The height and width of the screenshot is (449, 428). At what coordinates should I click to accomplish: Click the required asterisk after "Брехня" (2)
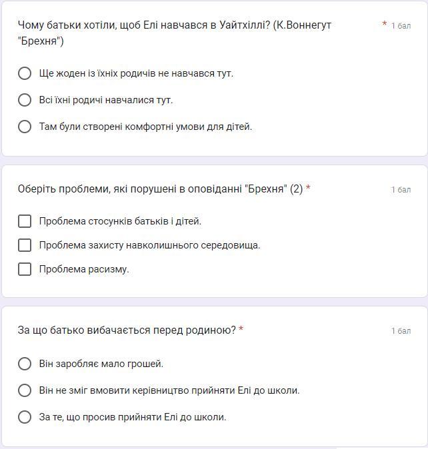[x=308, y=189]
